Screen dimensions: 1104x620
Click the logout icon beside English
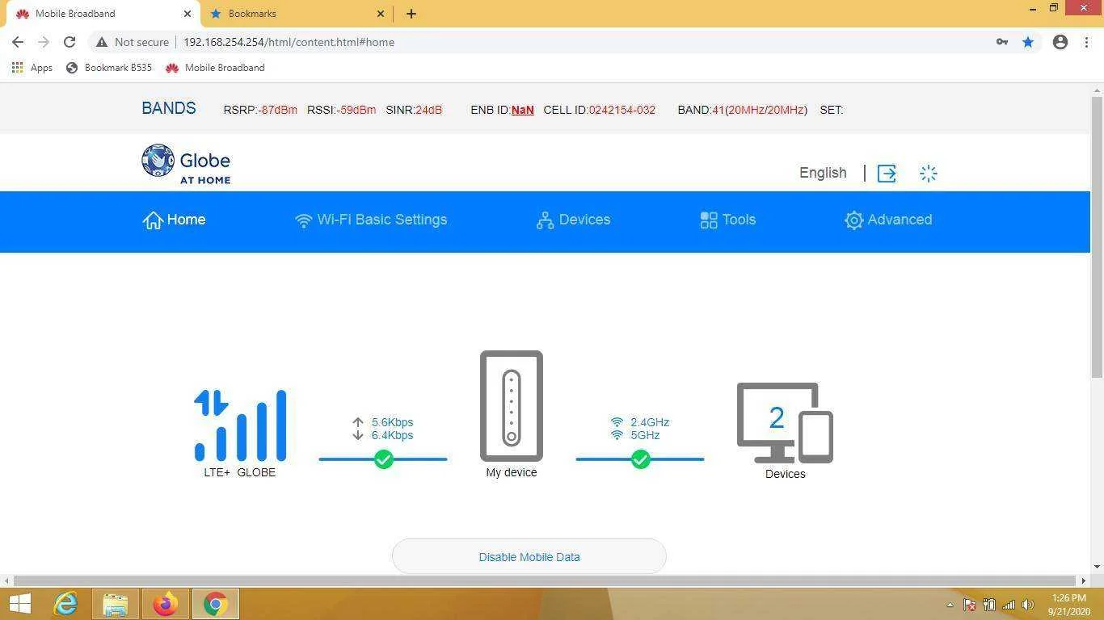point(887,174)
